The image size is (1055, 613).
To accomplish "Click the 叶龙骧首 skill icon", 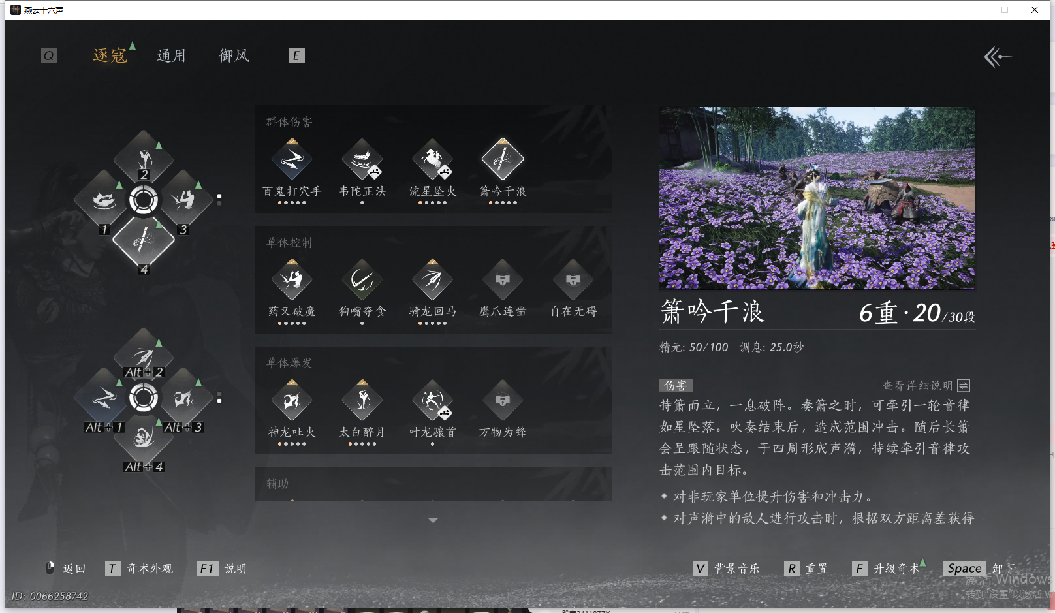I will (x=432, y=400).
